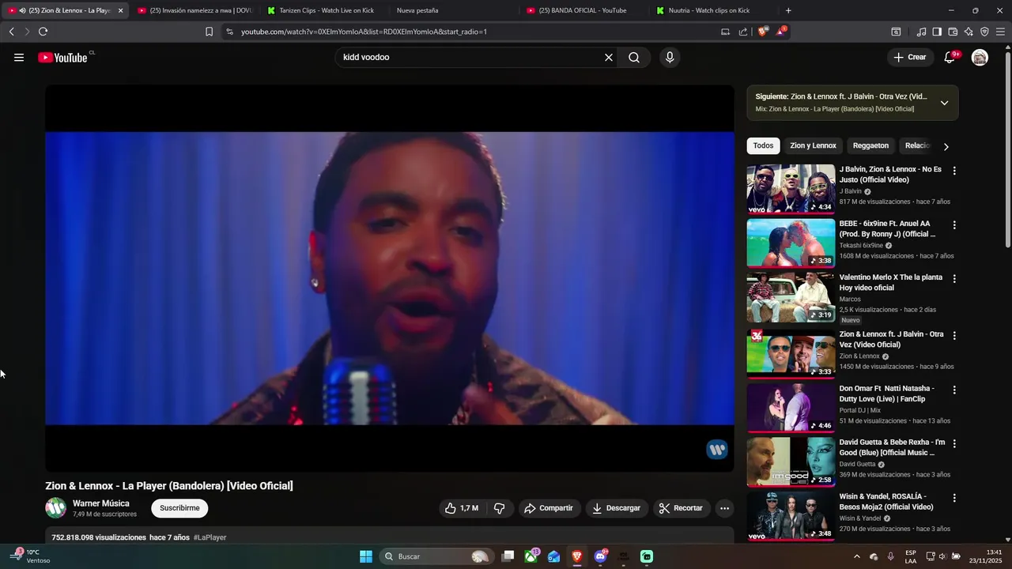Open Xbox app from the taskbar

[531, 556]
